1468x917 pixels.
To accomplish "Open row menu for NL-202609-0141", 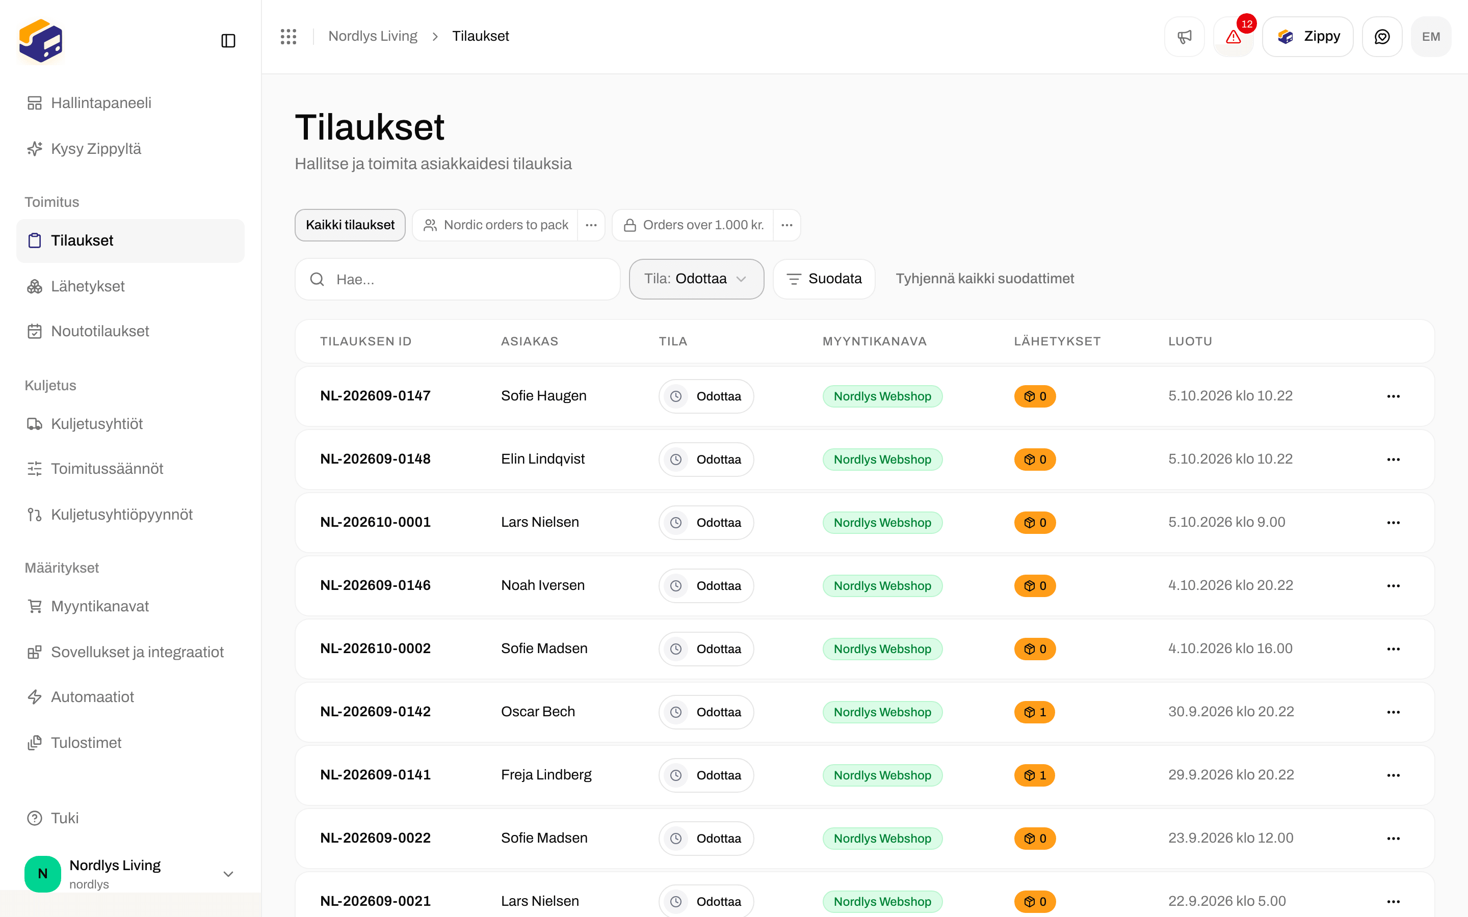I will (x=1394, y=775).
